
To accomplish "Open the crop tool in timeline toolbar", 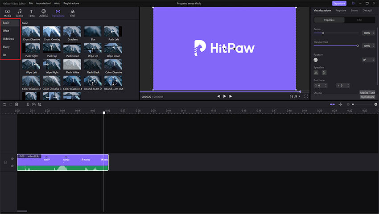I will tap(39, 104).
